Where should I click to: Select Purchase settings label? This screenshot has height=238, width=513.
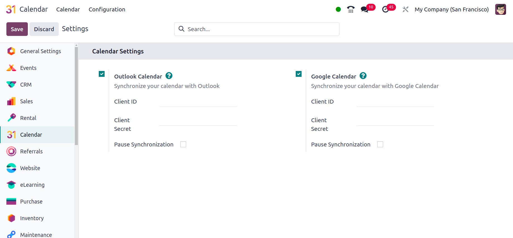coord(31,202)
